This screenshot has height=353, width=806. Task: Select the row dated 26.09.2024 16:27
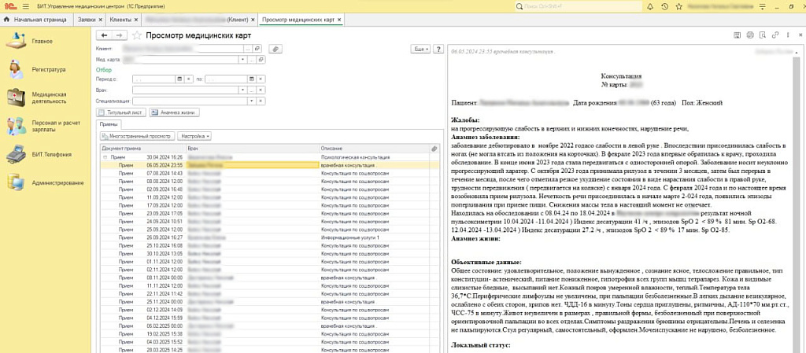click(269, 237)
